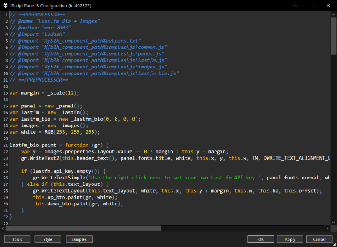Click the JScript Panel app icon in title bar
337x247 pixels.
click(5, 5)
